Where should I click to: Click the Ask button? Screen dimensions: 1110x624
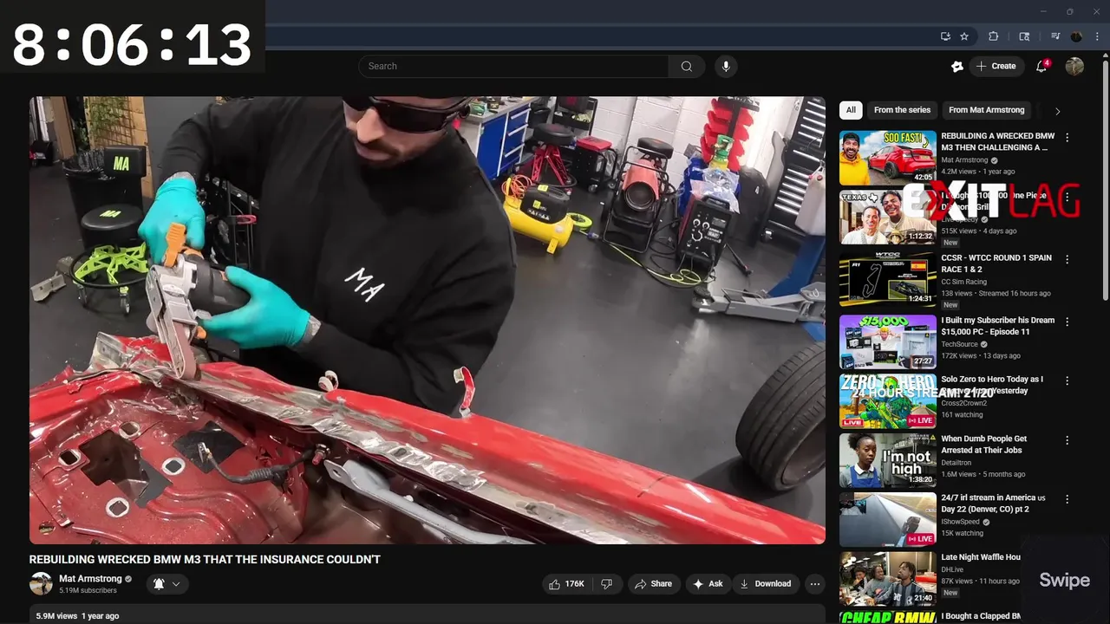click(708, 584)
